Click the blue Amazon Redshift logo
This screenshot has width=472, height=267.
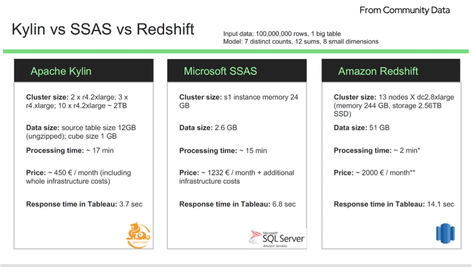445,233
